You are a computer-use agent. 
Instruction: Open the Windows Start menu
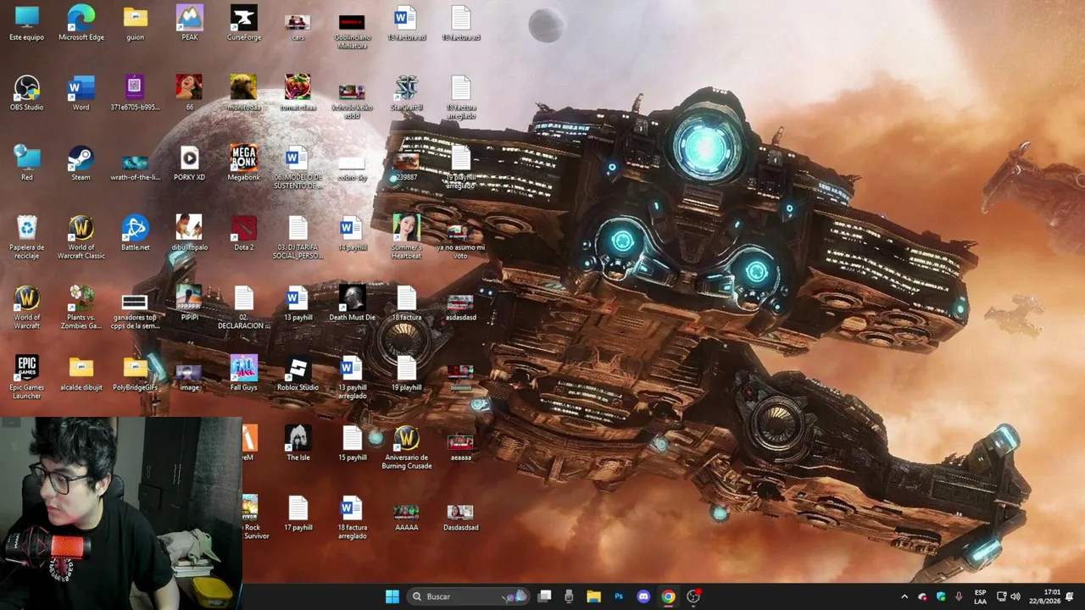(392, 596)
